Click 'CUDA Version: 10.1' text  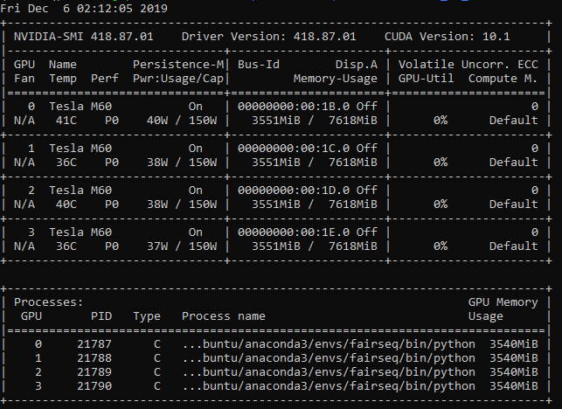click(447, 36)
